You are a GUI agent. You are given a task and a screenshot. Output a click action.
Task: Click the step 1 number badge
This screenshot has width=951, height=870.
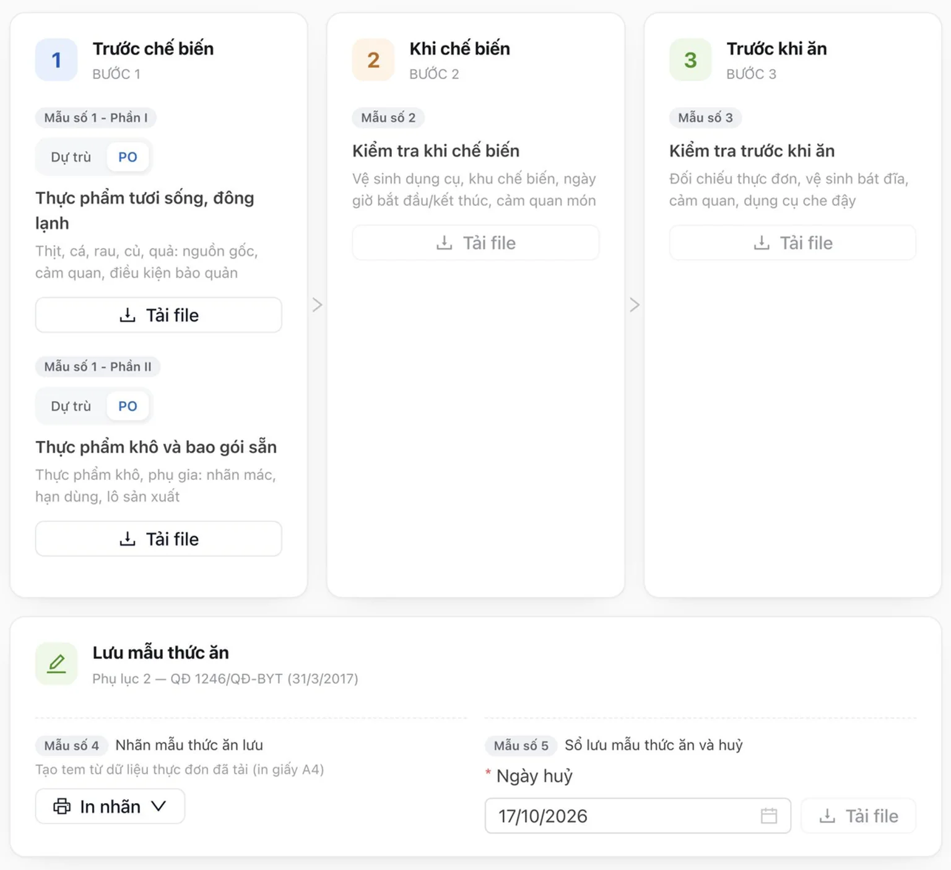56,60
